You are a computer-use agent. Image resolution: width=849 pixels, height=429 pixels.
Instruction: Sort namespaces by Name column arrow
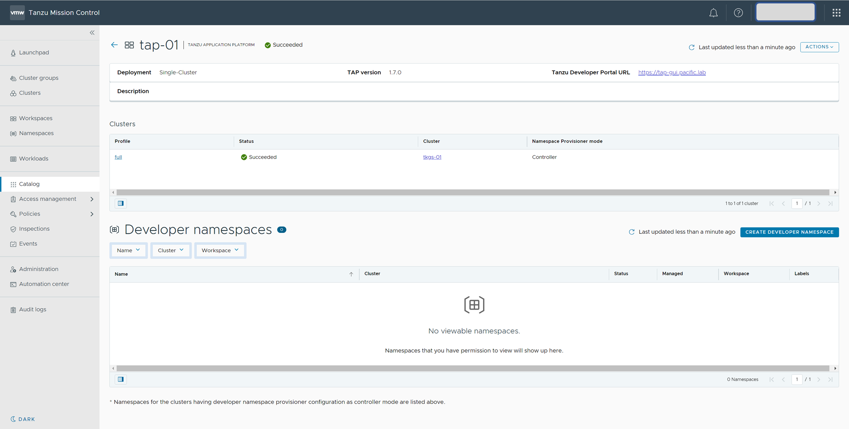pyautogui.click(x=351, y=274)
